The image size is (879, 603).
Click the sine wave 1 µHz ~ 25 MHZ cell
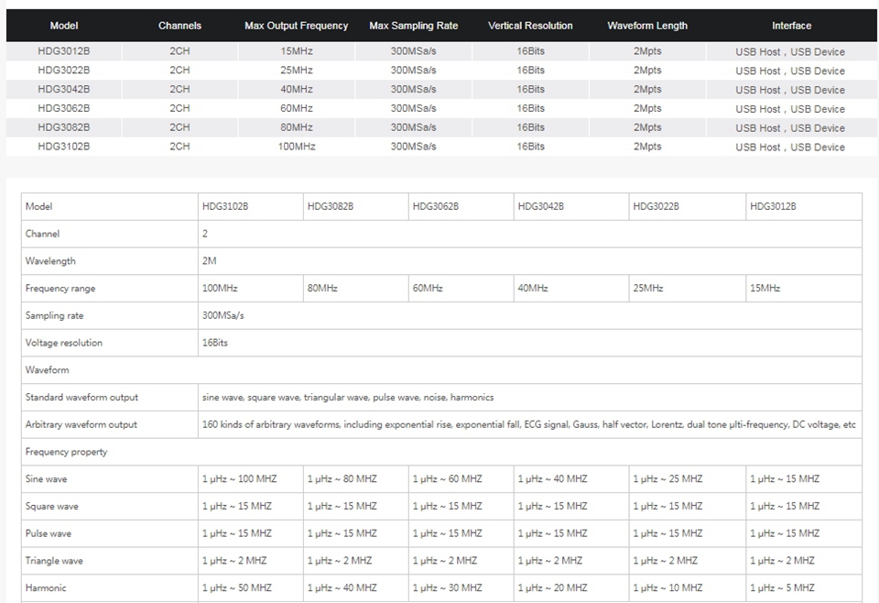point(667,479)
